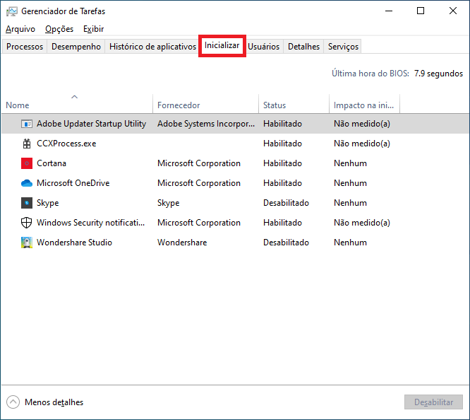
Task: Click Microsoft Corporation vendor in OneDrive row
Action: (199, 183)
